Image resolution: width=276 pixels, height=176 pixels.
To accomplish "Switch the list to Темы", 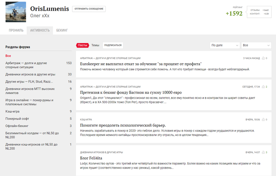I will (95, 45).
